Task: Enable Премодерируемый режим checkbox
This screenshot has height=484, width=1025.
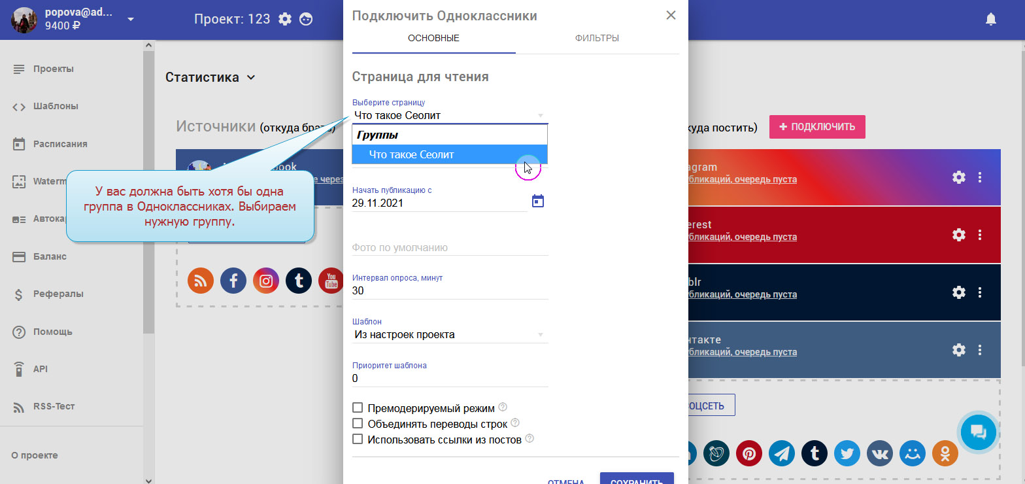Action: point(358,408)
